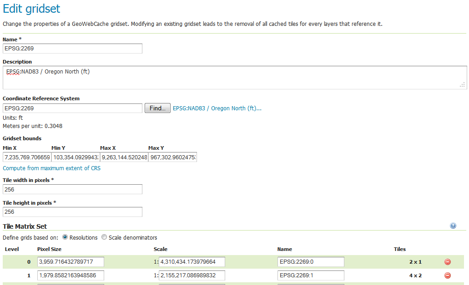Image resolution: width=469 pixels, height=285 pixels.
Task: Edit the Min Y bounds field
Action: click(x=75, y=157)
